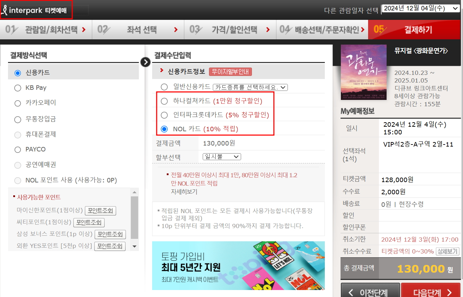This screenshot has height=297, width=463.
Task: Click the round arrow icon beside 결제수단입력
Action: (145, 62)
